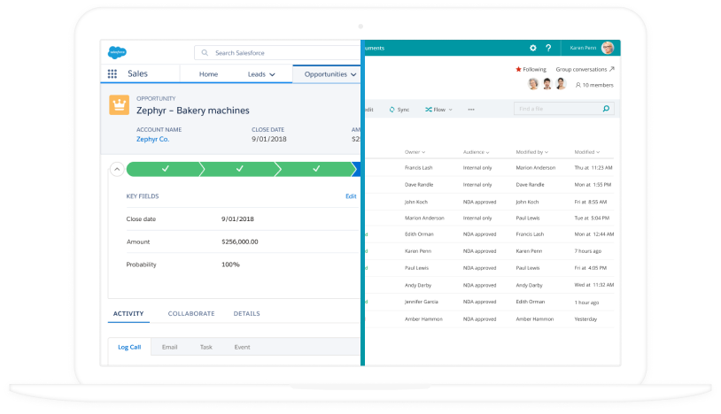Image resolution: width=721 pixels, height=414 pixels.
Task: Click Edit link in Key Fields
Action: pos(351,196)
